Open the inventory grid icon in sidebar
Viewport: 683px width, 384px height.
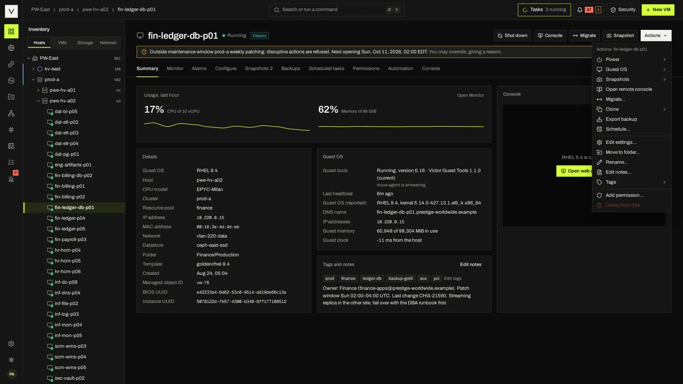(x=11, y=32)
